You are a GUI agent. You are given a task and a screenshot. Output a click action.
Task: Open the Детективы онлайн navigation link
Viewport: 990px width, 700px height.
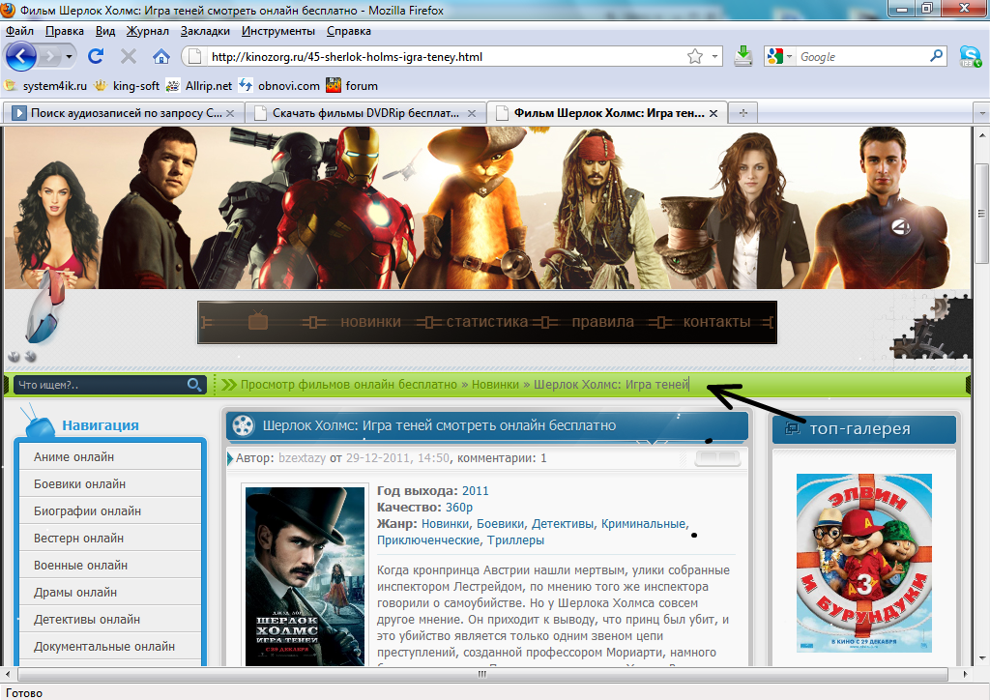(x=87, y=619)
